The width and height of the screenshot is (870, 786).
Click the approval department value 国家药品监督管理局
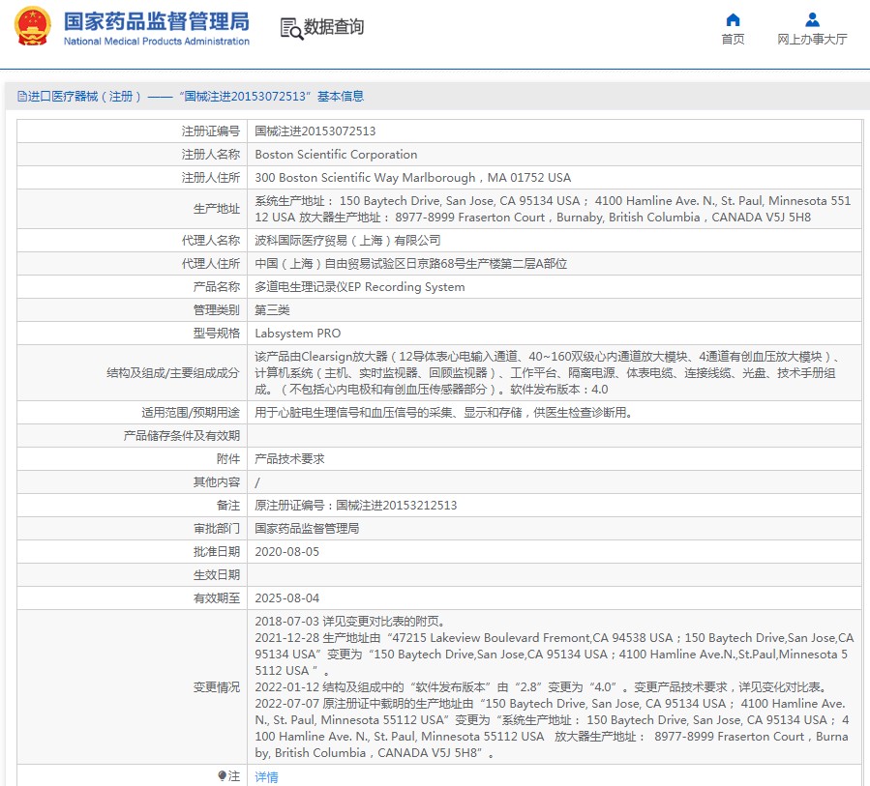click(x=307, y=529)
